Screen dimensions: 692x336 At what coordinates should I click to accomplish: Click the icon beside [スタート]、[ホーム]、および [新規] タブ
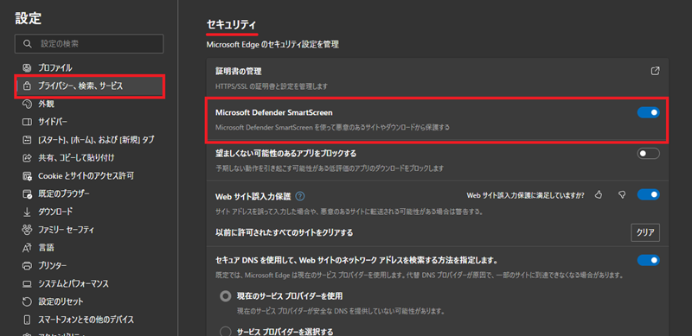(28, 140)
